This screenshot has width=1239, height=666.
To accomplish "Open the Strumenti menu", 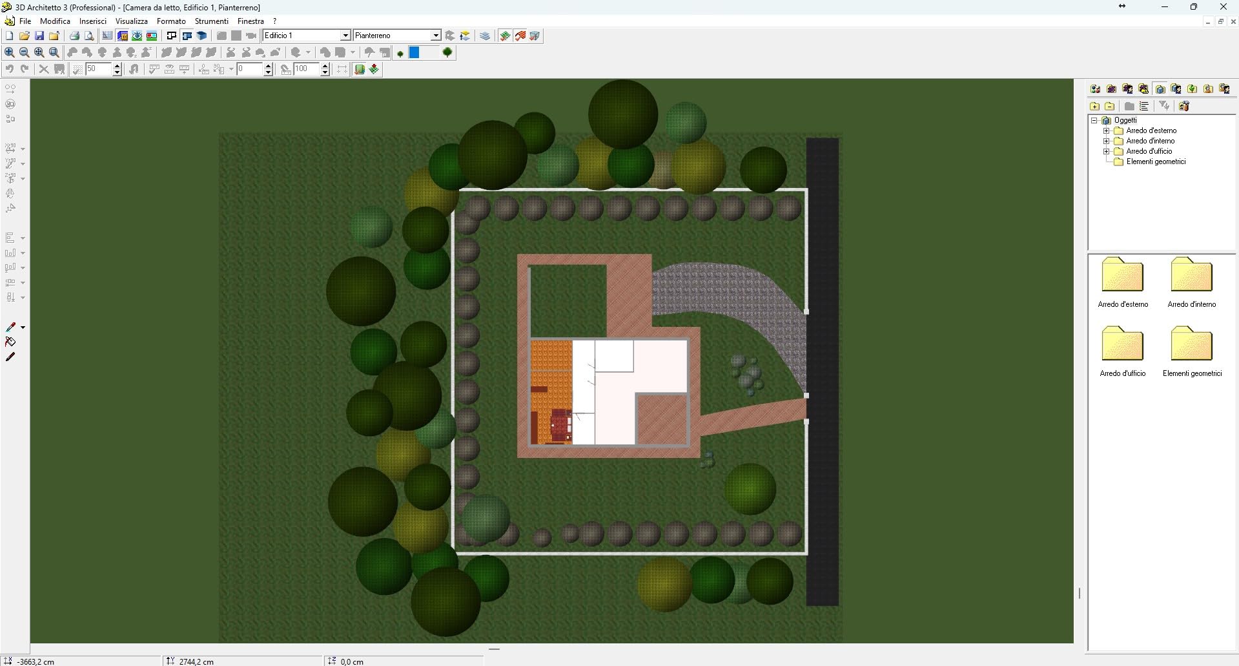I will pyautogui.click(x=212, y=21).
